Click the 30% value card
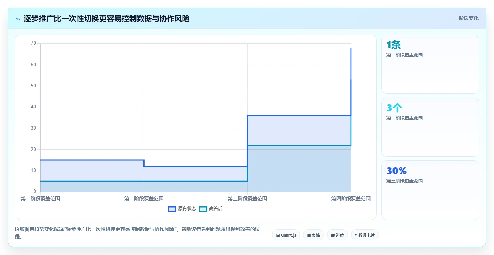The width and height of the screenshot is (494, 255). (x=430, y=190)
